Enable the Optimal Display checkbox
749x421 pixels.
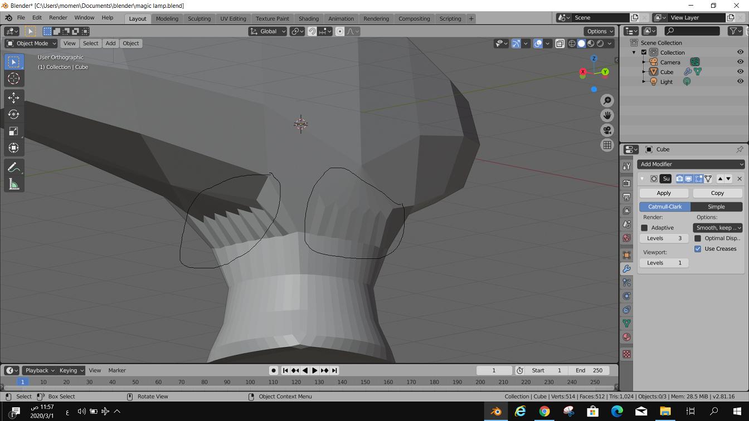[698, 238]
